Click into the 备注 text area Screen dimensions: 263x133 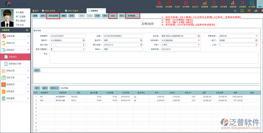[151, 58]
